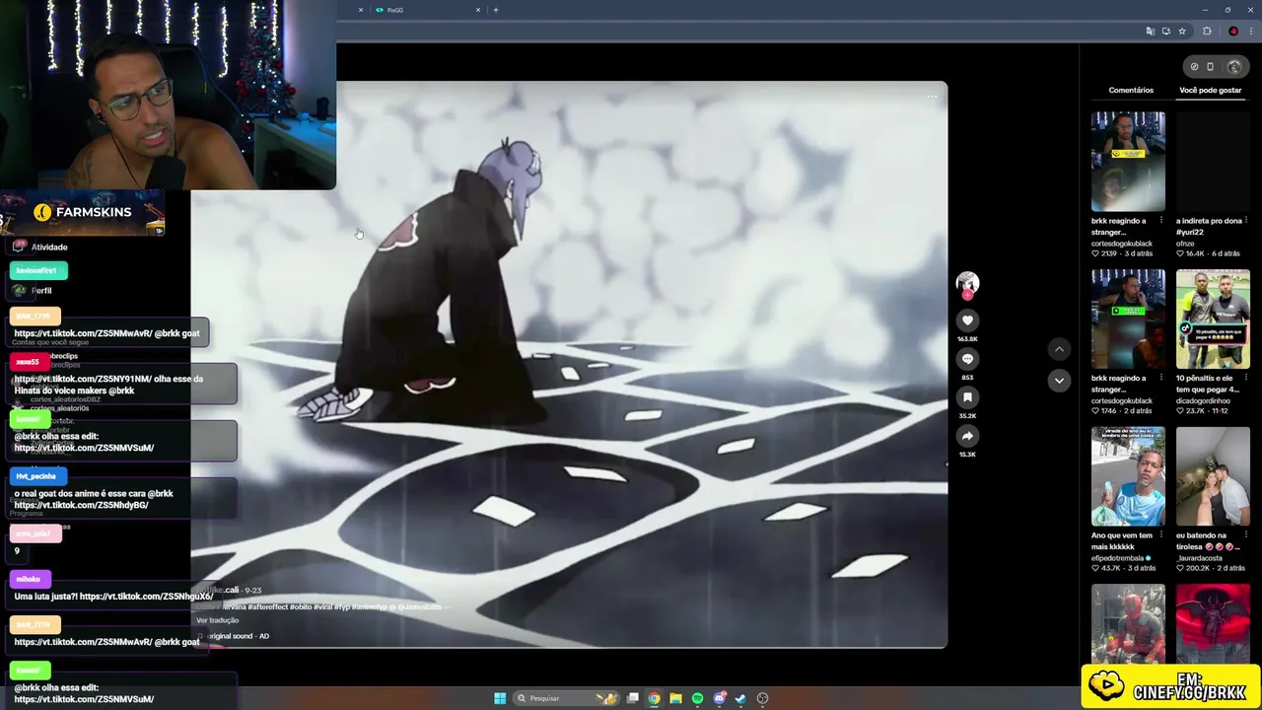This screenshot has height=710, width=1262.
Task: Open video more options ellipsis
Action: [x=932, y=97]
